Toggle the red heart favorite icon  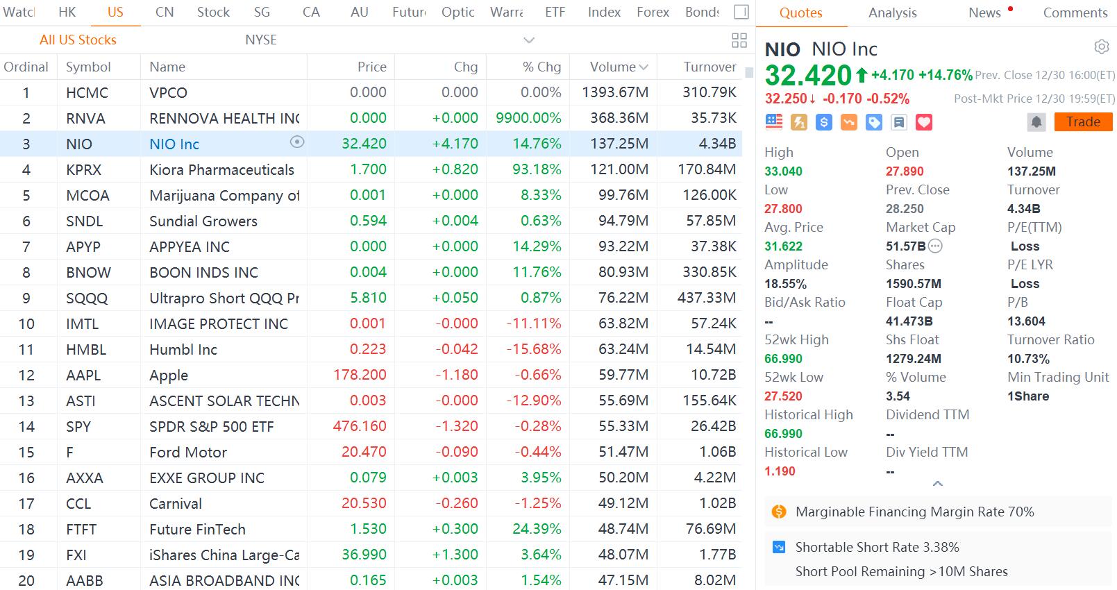[x=924, y=122]
